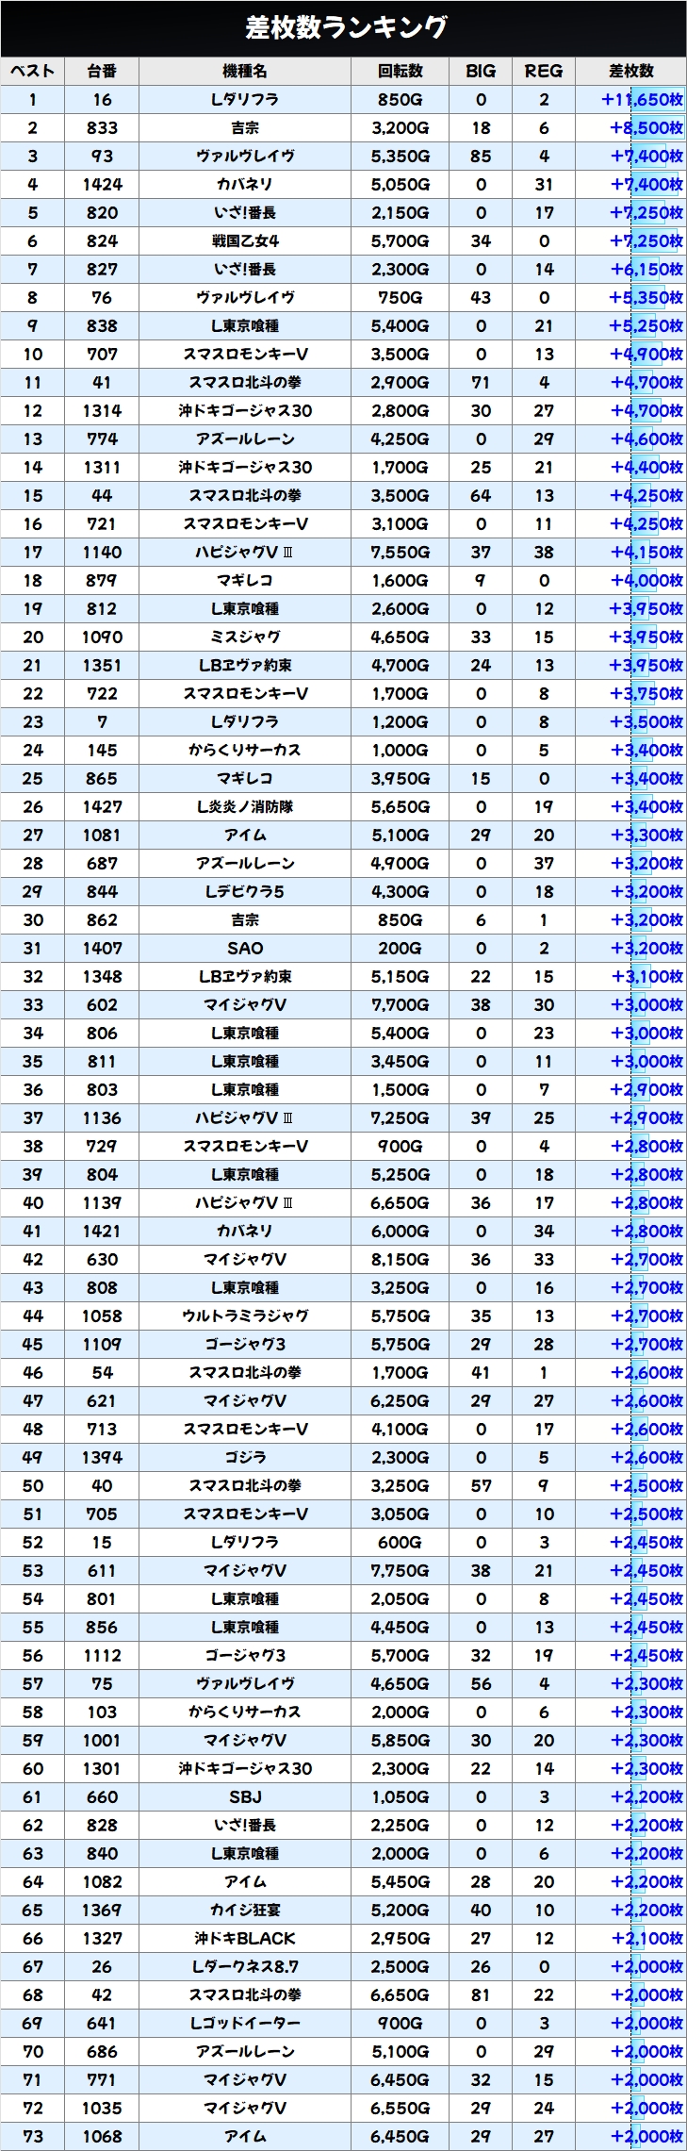
Task: Click machine number 729
Action: coord(102,1147)
